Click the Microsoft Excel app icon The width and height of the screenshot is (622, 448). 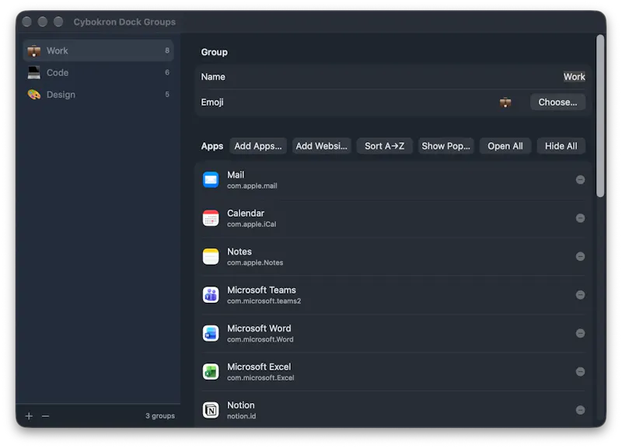211,372
